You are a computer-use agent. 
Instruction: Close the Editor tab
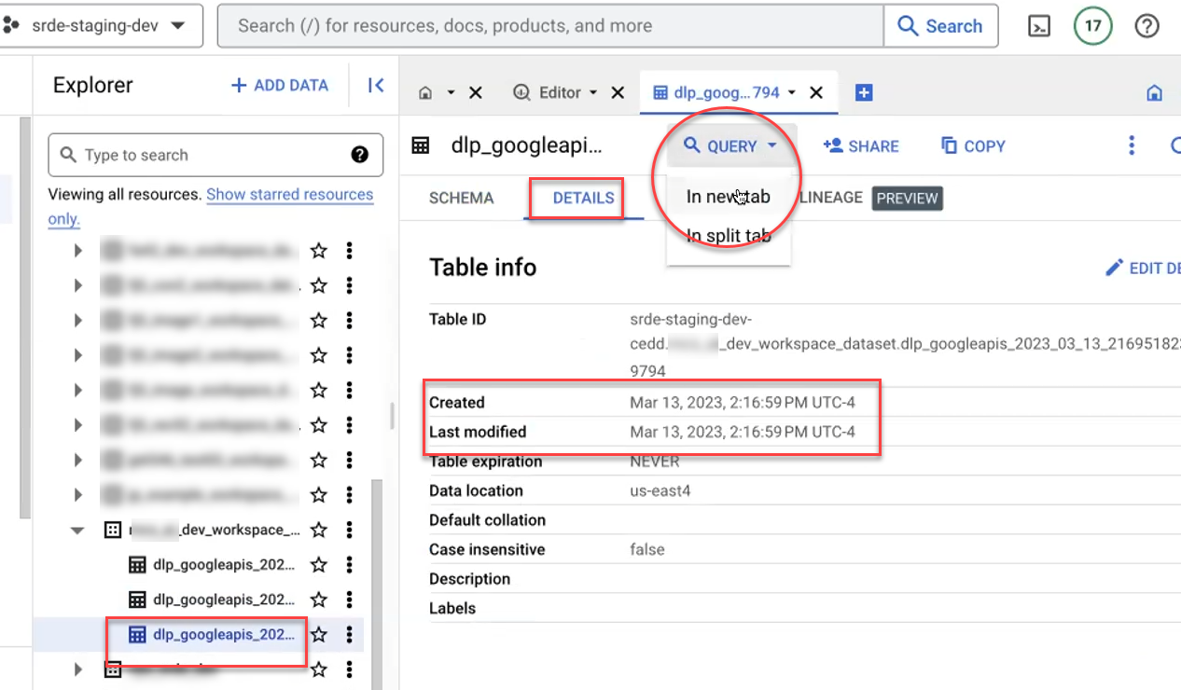pos(618,93)
